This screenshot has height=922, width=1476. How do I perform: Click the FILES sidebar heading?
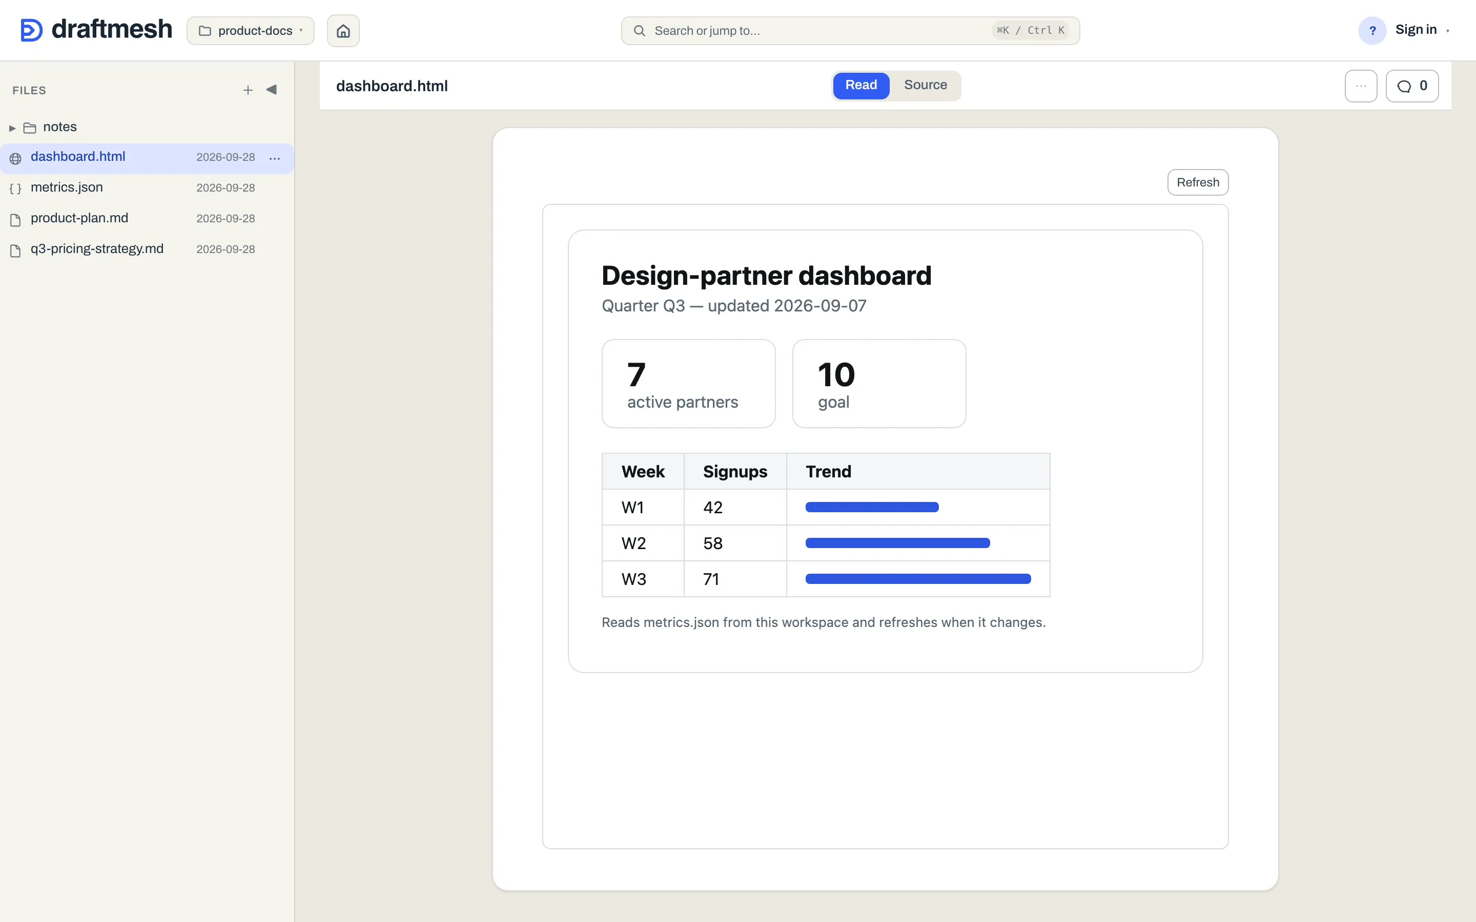point(29,90)
